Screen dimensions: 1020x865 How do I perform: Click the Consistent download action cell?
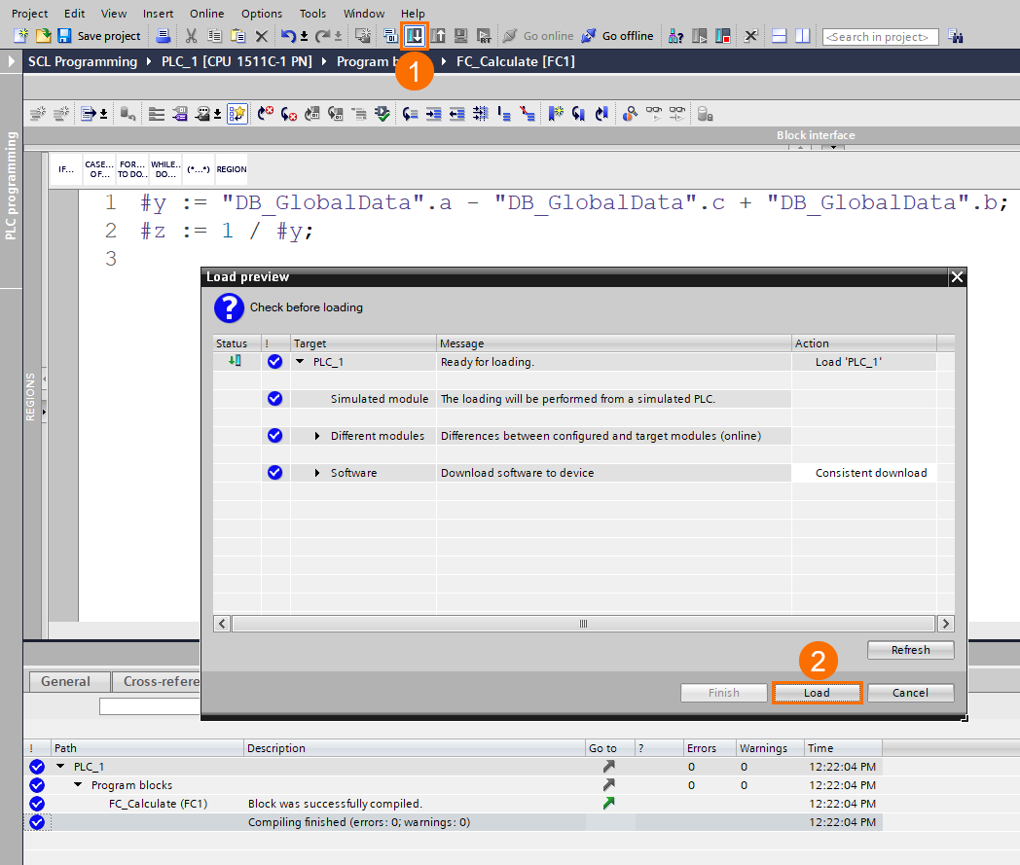tap(864, 473)
